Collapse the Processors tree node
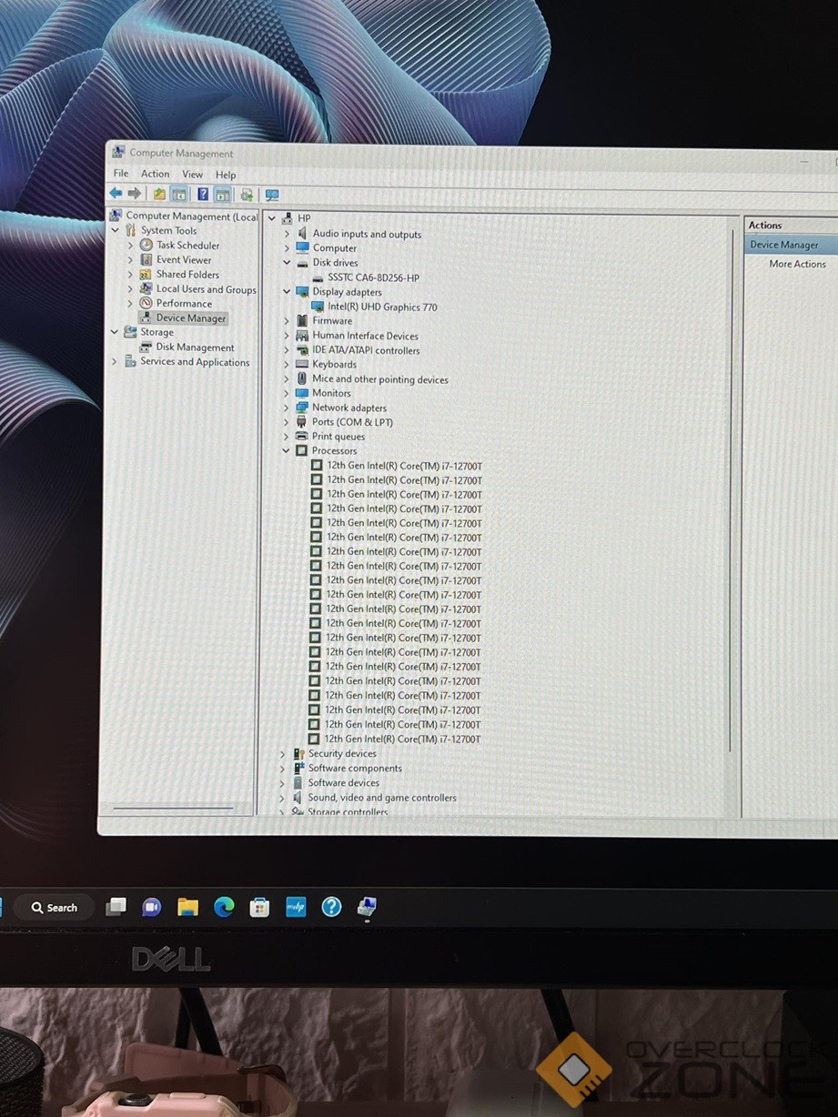 [287, 451]
